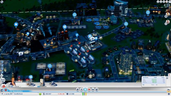Viewport: 171px width, 96px height.
Task: Select the third trading building thumbnail
Action: (53, 84)
